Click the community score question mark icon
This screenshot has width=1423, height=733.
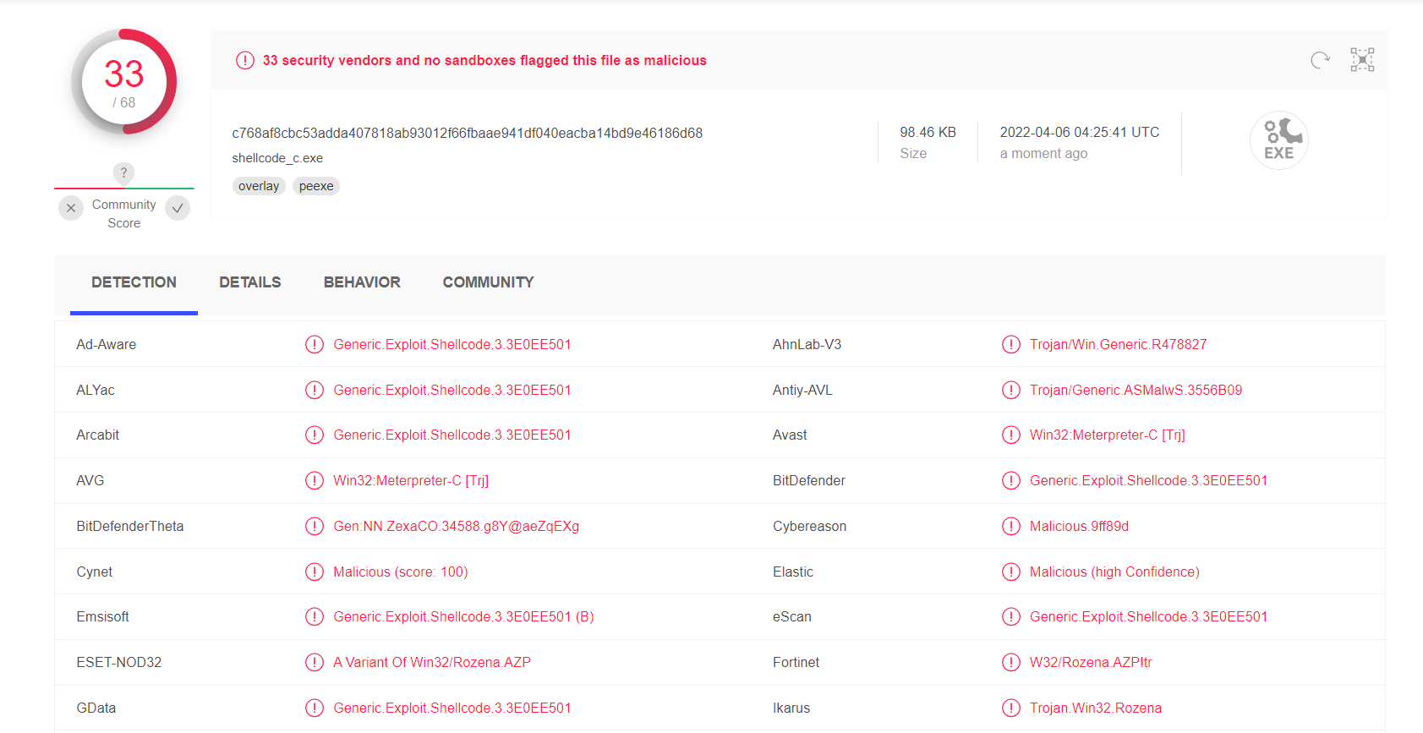[124, 172]
